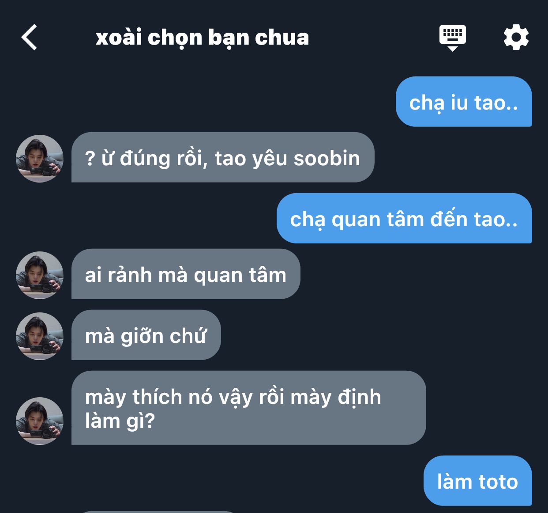Tap the avatar next to "ai rảnh mà quan tâm"
The height and width of the screenshot is (513, 548).
click(x=40, y=275)
